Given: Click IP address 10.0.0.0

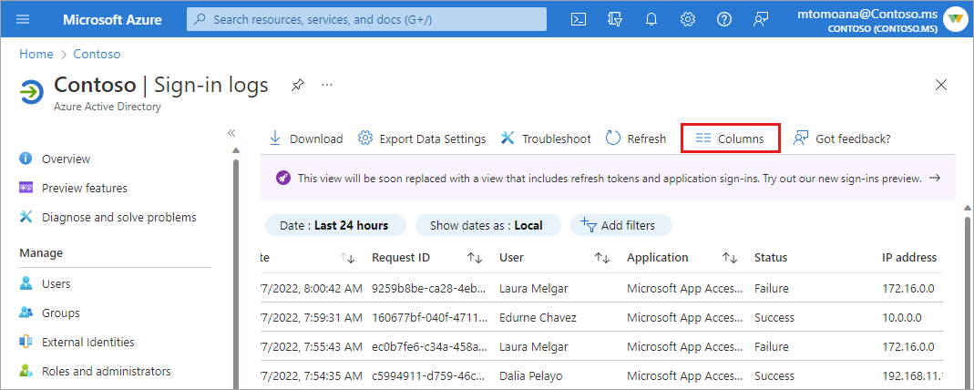Looking at the screenshot, I should click(902, 317).
